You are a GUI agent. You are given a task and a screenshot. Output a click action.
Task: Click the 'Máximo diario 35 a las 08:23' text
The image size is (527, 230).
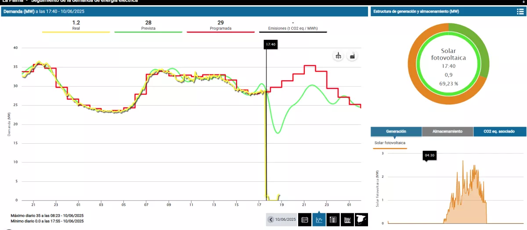tap(47, 216)
